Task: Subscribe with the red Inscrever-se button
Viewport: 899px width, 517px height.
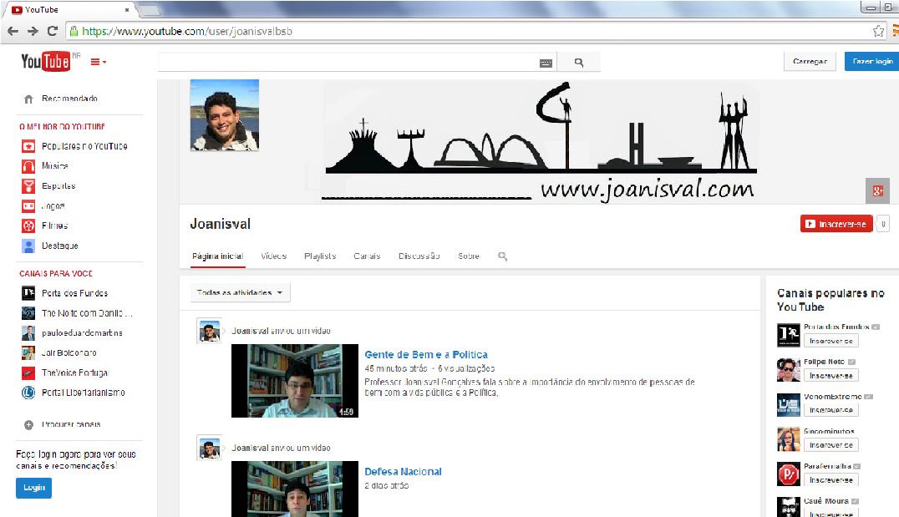Action: coord(836,224)
